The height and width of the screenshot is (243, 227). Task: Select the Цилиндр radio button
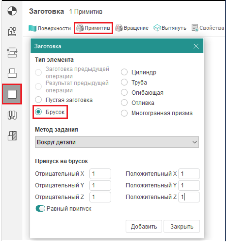124,72
